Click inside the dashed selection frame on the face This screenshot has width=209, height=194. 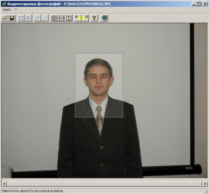click(x=99, y=85)
